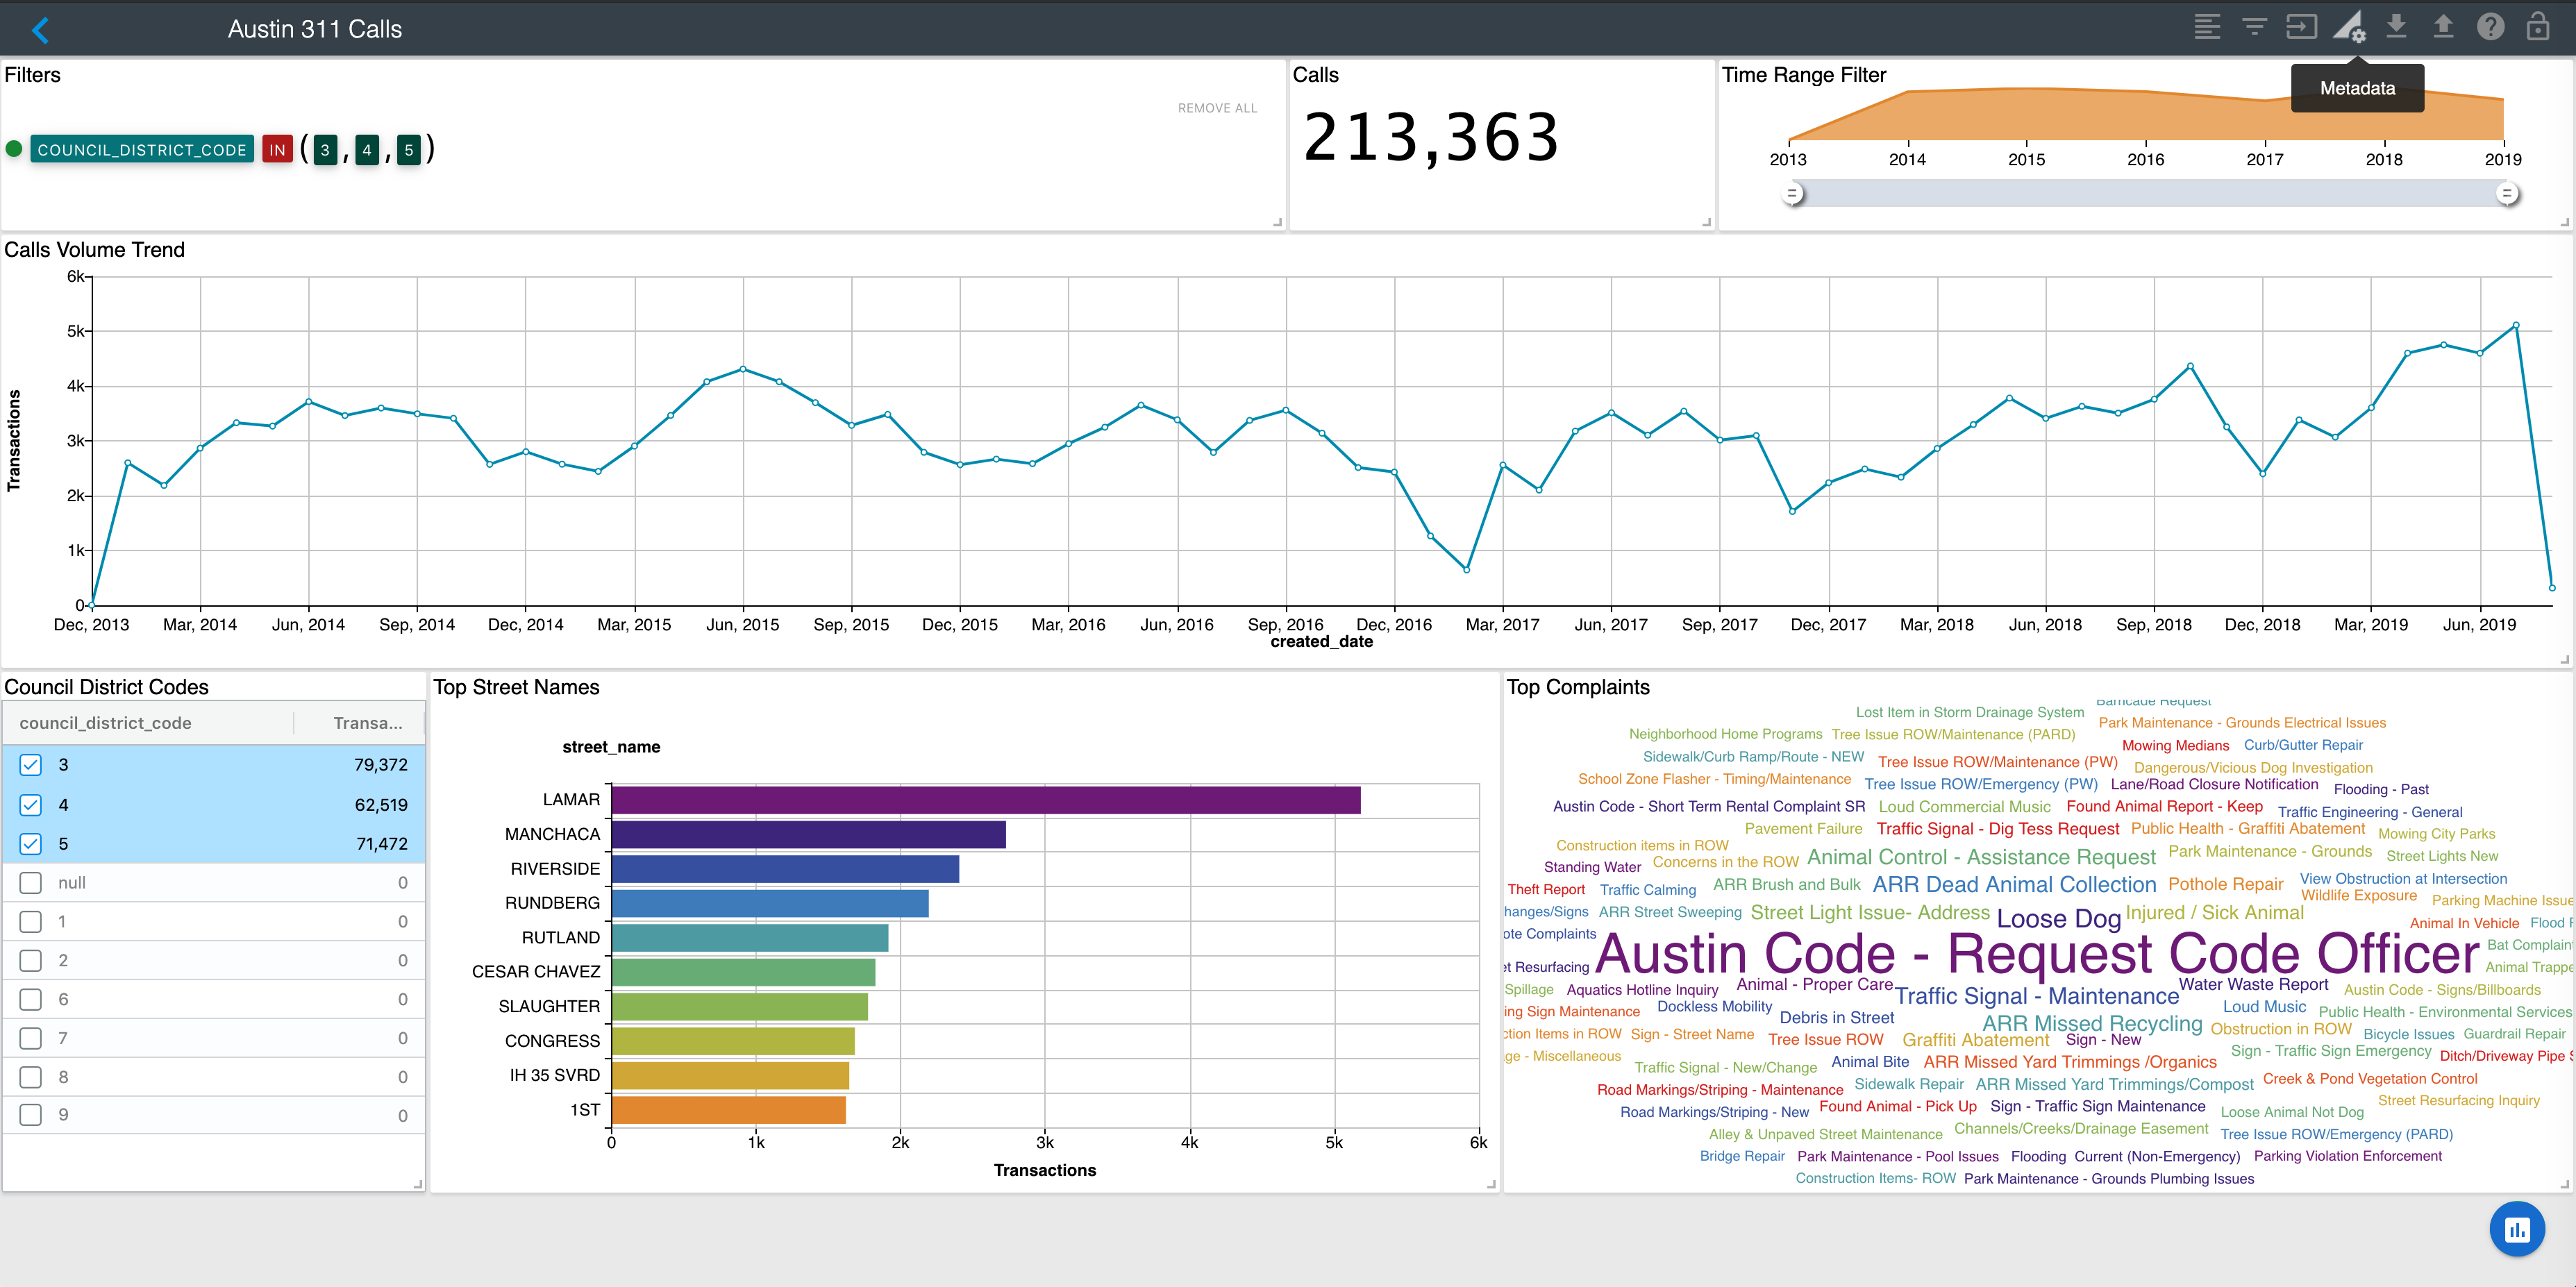Check council district code 7
Viewport: 2576px width, 1287px height.
[31, 1038]
